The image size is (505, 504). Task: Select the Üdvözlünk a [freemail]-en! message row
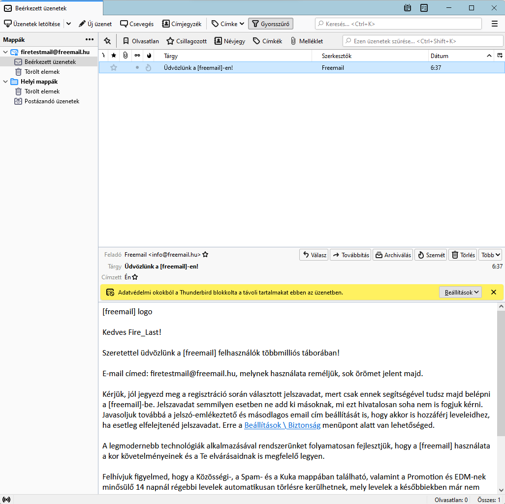[x=302, y=67]
